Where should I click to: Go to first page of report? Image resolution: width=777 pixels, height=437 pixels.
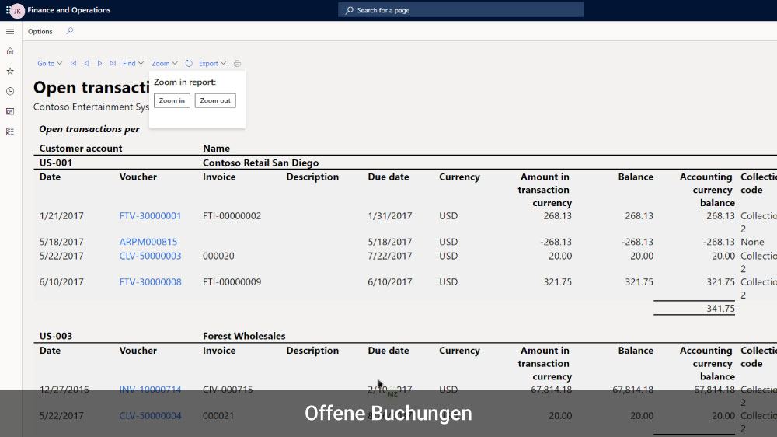tap(73, 64)
